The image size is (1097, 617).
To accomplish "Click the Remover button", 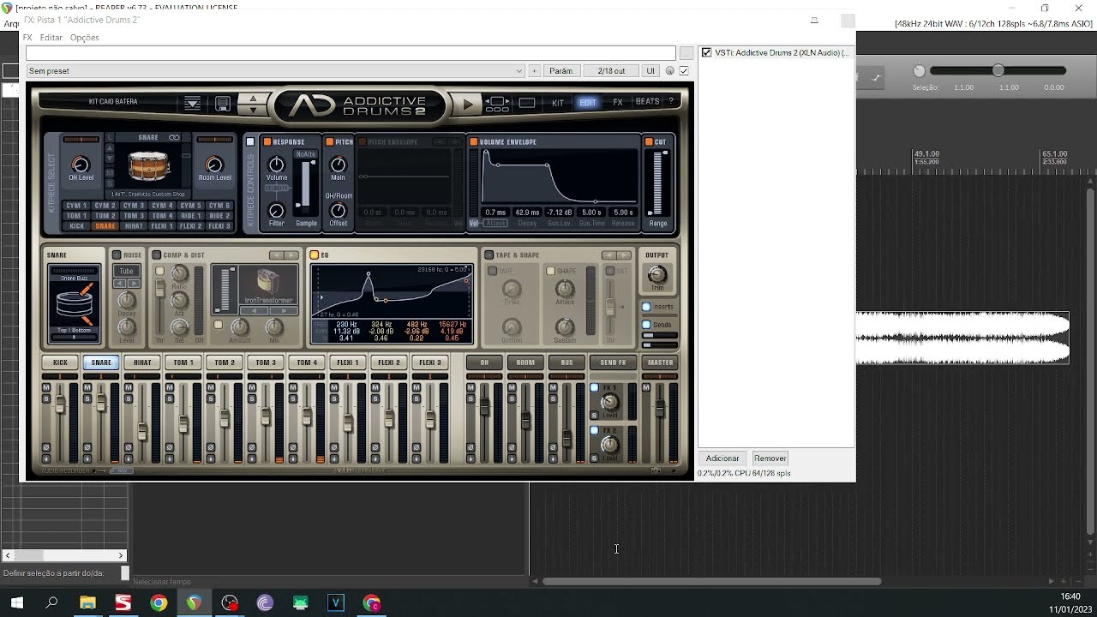I will click(x=770, y=458).
